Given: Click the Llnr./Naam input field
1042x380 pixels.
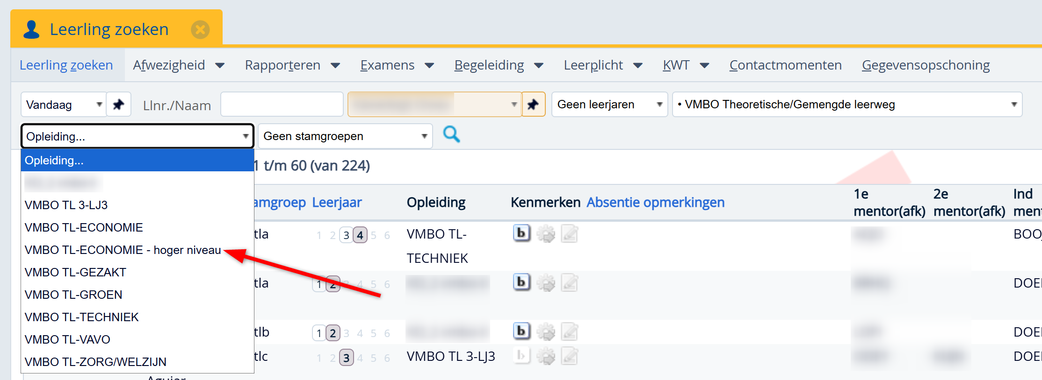Looking at the screenshot, I should pos(282,105).
